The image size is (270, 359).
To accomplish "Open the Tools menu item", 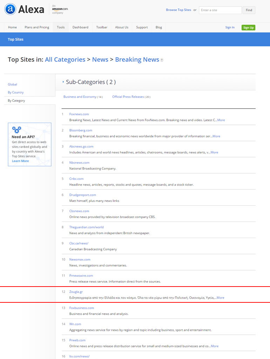I will click(x=61, y=27).
